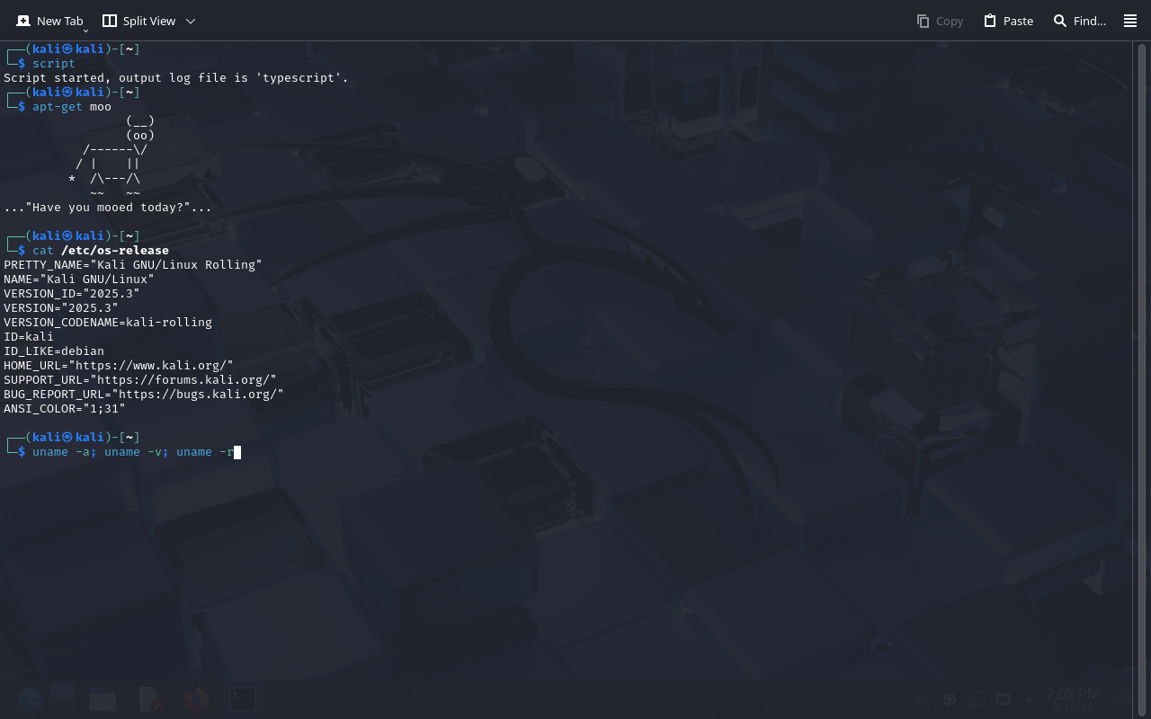Click the 'apt-get moo' command line
The image size is (1151, 719).
pyautogui.click(x=72, y=107)
